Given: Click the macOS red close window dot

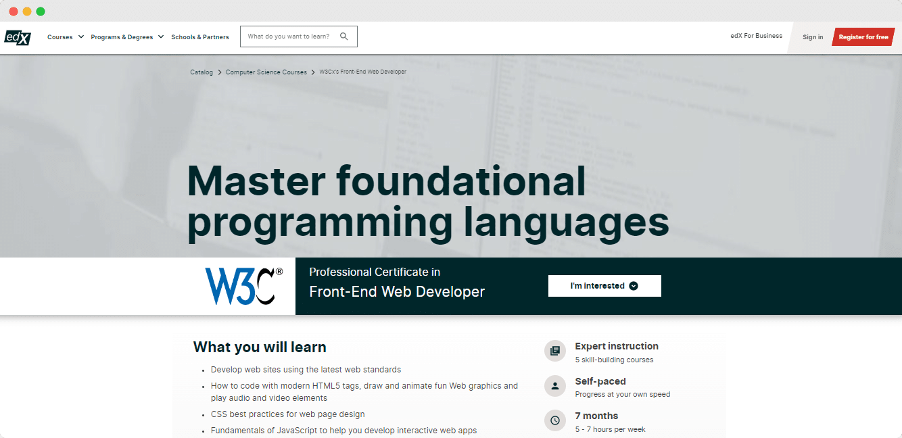Looking at the screenshot, I should coord(14,11).
